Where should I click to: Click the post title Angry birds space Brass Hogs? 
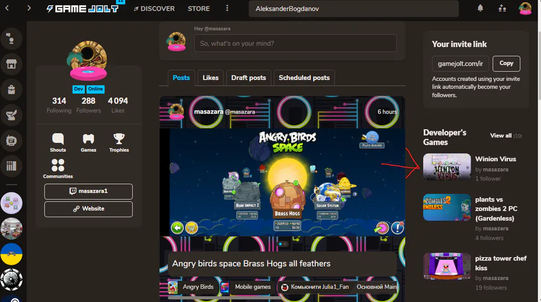251,263
